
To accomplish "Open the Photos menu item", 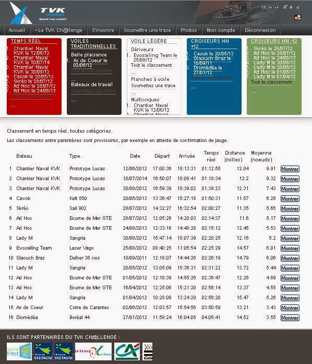I will pos(188,30).
